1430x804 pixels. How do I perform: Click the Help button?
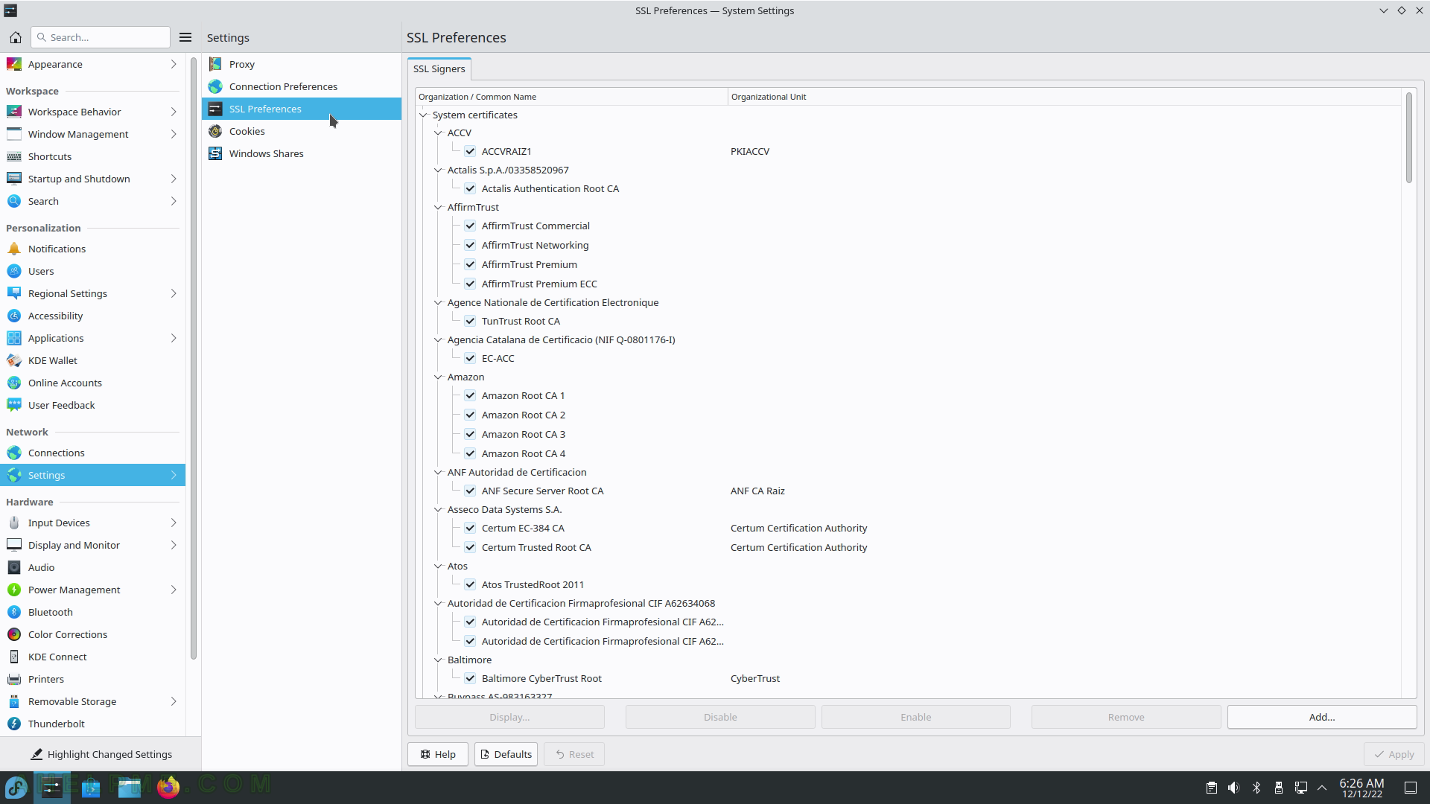437,754
